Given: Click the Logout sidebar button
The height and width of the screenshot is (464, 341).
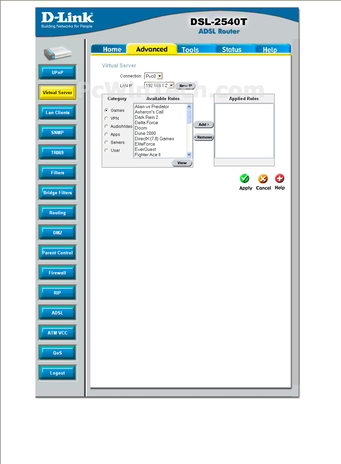Looking at the screenshot, I should click(57, 373).
